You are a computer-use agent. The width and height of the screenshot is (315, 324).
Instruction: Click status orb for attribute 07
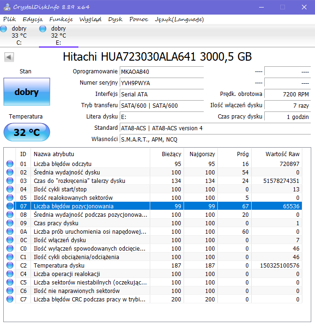pos(10,206)
